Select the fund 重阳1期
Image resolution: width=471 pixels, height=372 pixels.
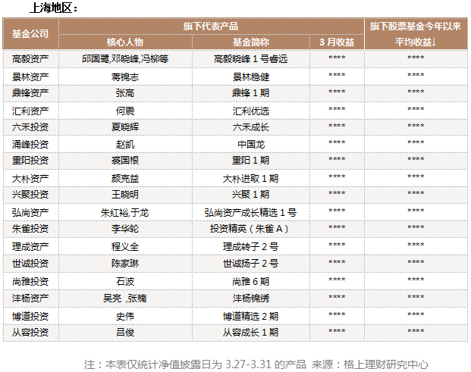pos(251,161)
